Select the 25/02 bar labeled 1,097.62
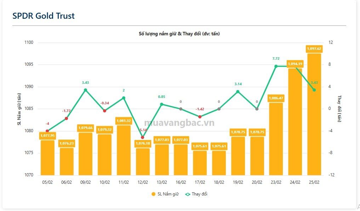This screenshot has width=360, height=211. click(314, 115)
